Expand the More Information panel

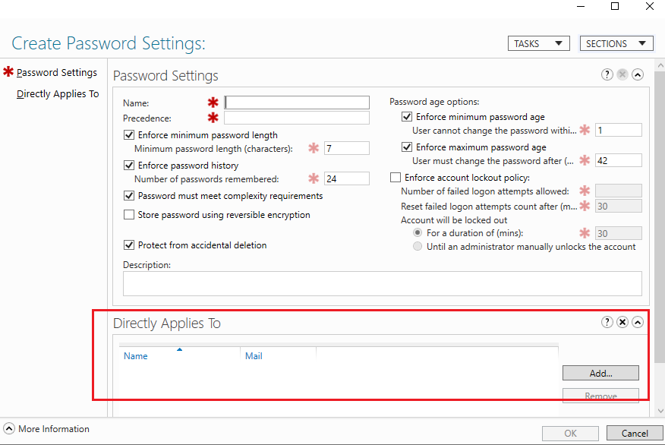pos(8,428)
